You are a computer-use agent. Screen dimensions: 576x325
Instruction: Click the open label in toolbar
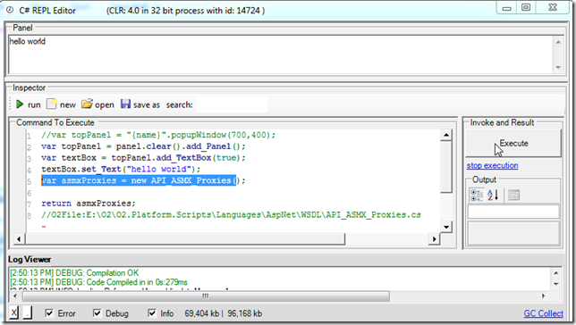point(105,104)
